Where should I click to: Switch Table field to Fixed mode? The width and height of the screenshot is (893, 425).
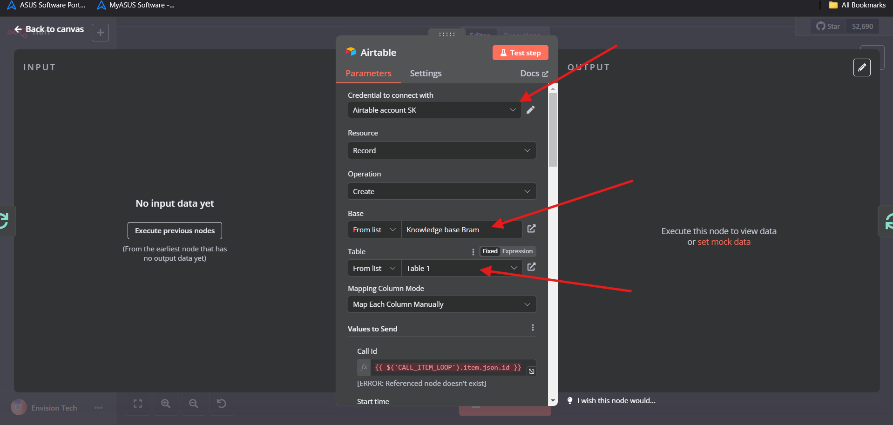point(490,251)
